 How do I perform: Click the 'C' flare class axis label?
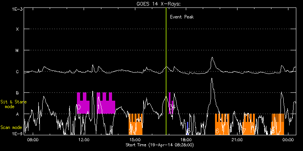[x=17, y=72]
